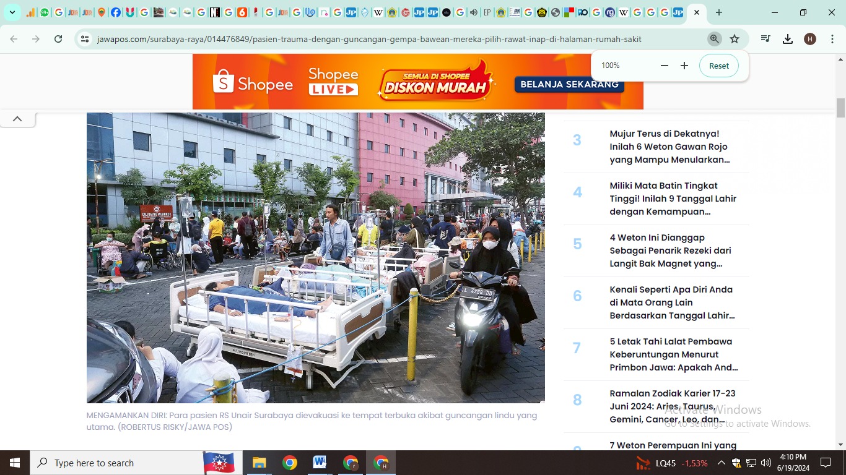
Task: Go forward to the next page
Action: pos(36,39)
